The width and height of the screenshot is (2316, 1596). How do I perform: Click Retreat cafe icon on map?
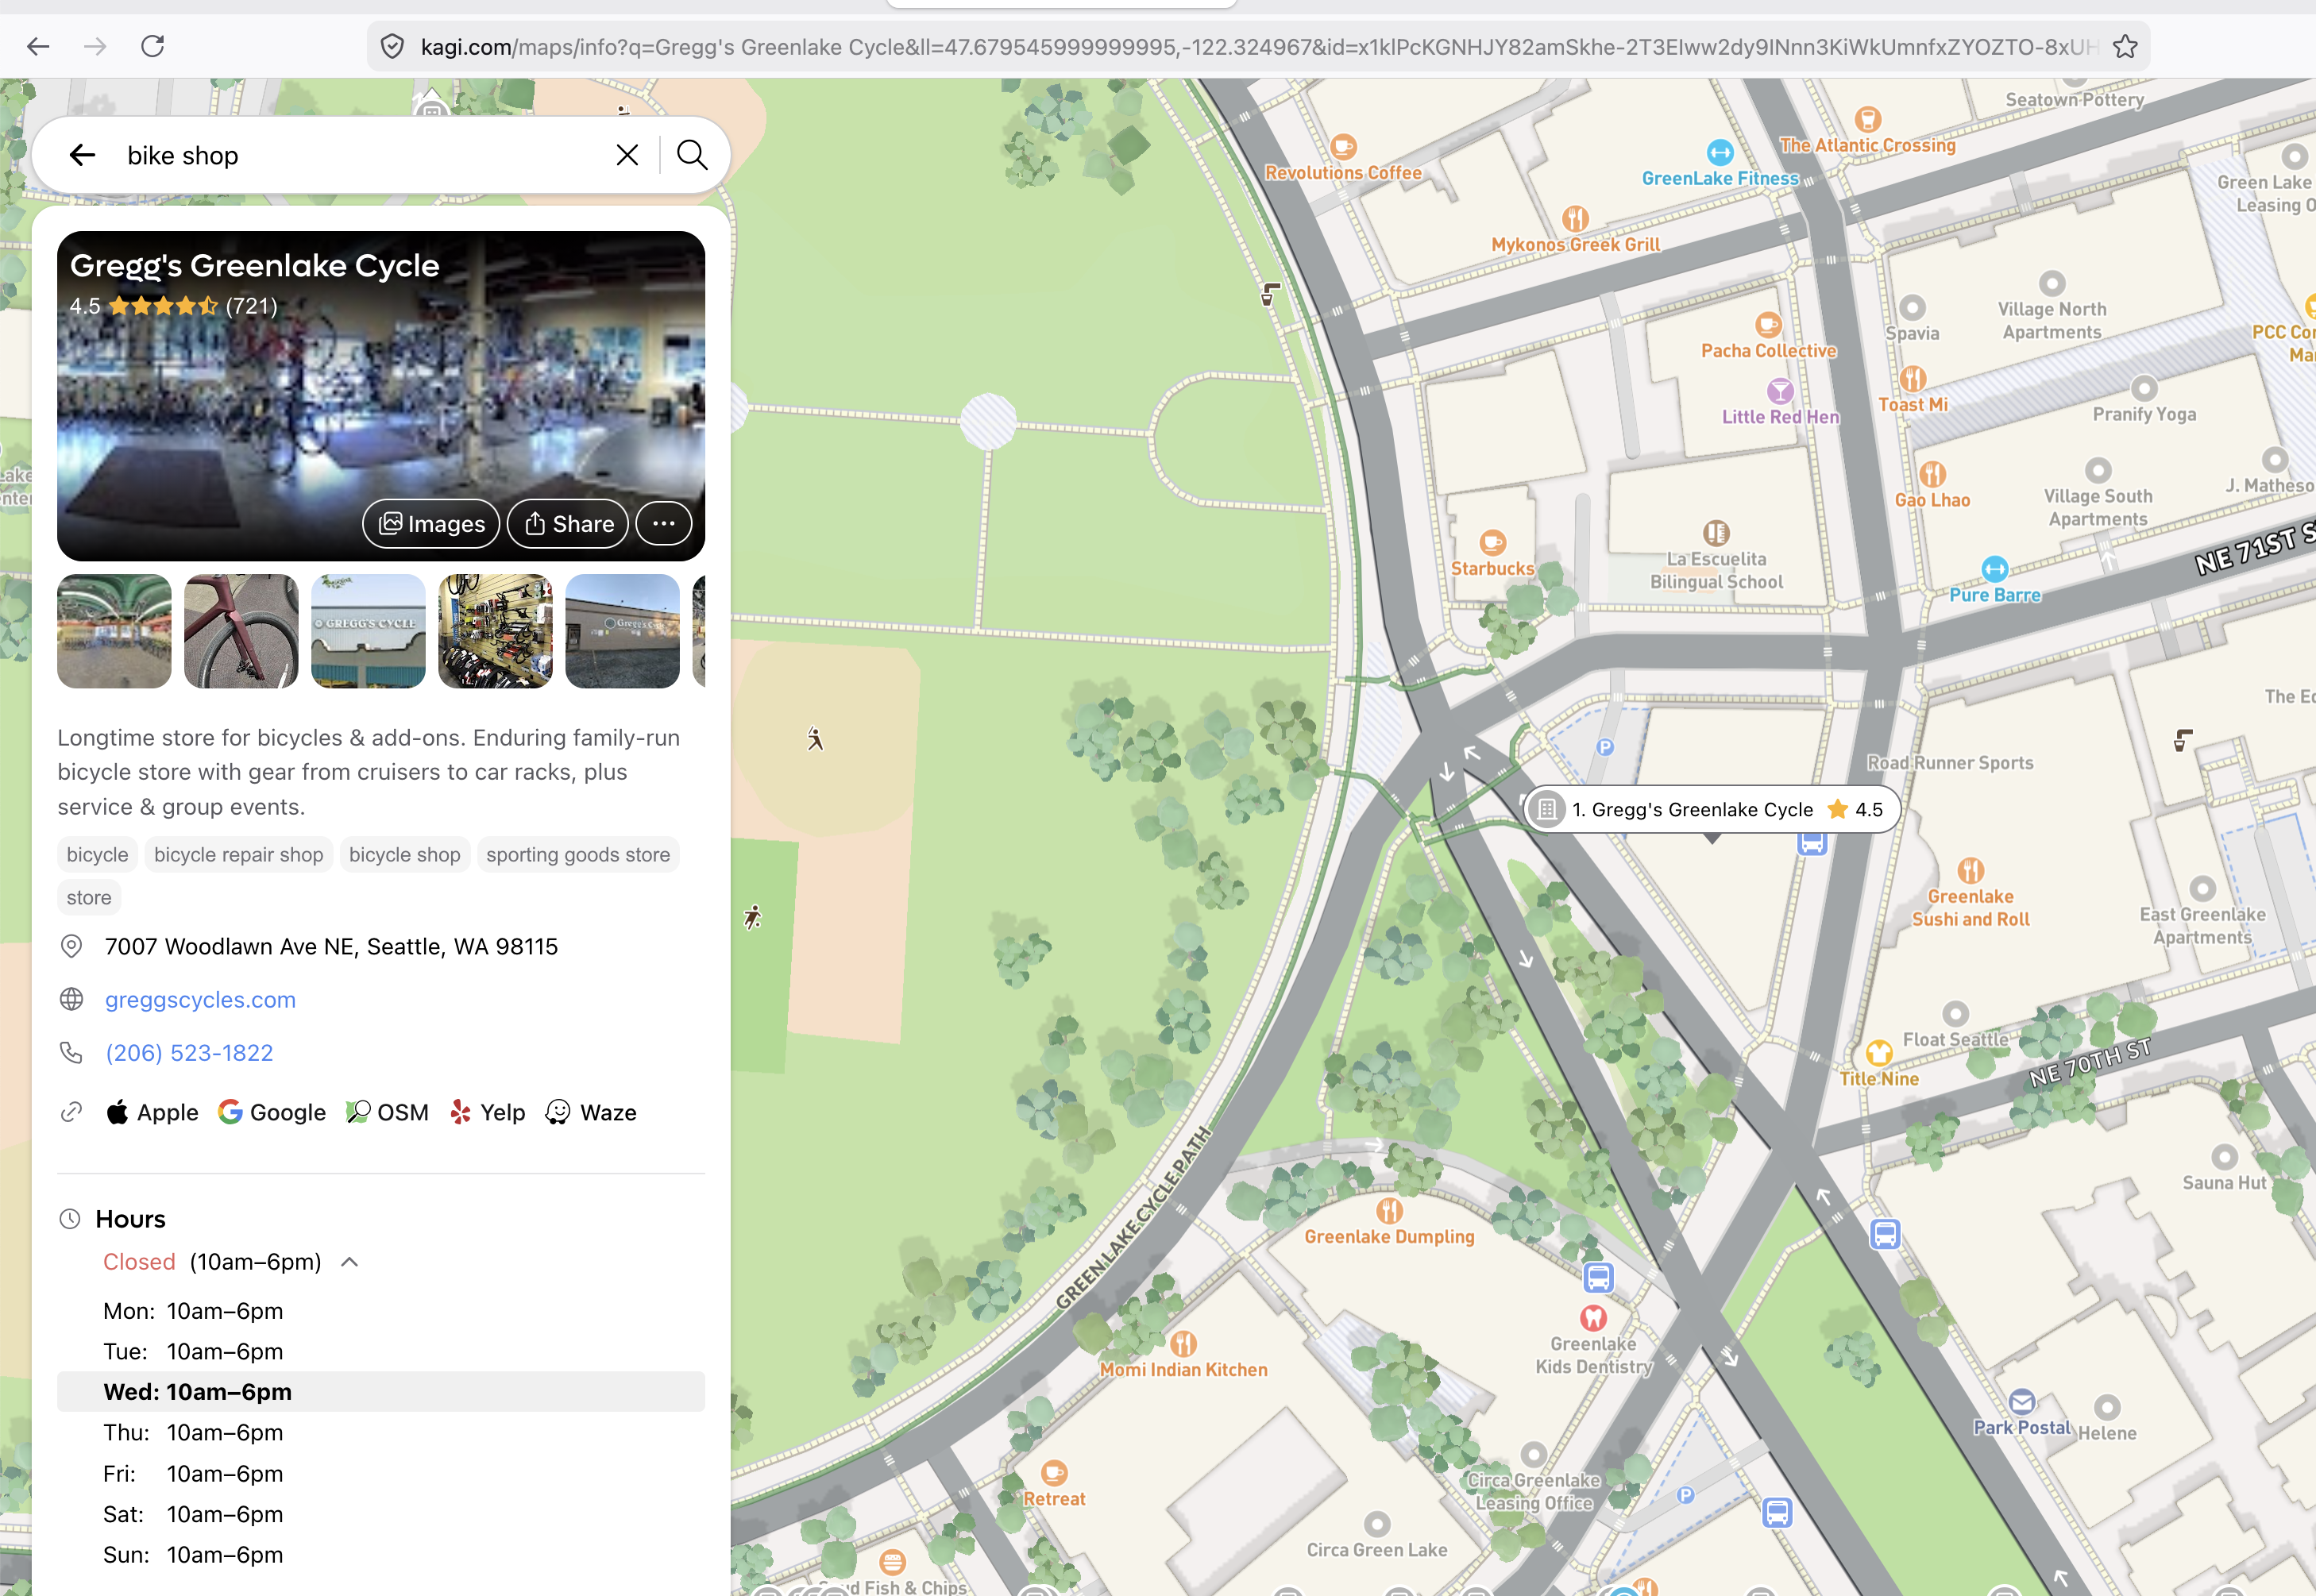pyautogui.click(x=1054, y=1473)
